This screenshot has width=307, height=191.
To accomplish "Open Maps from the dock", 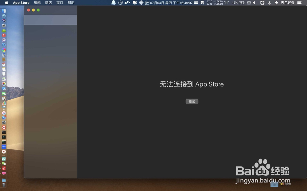I will [4, 79].
